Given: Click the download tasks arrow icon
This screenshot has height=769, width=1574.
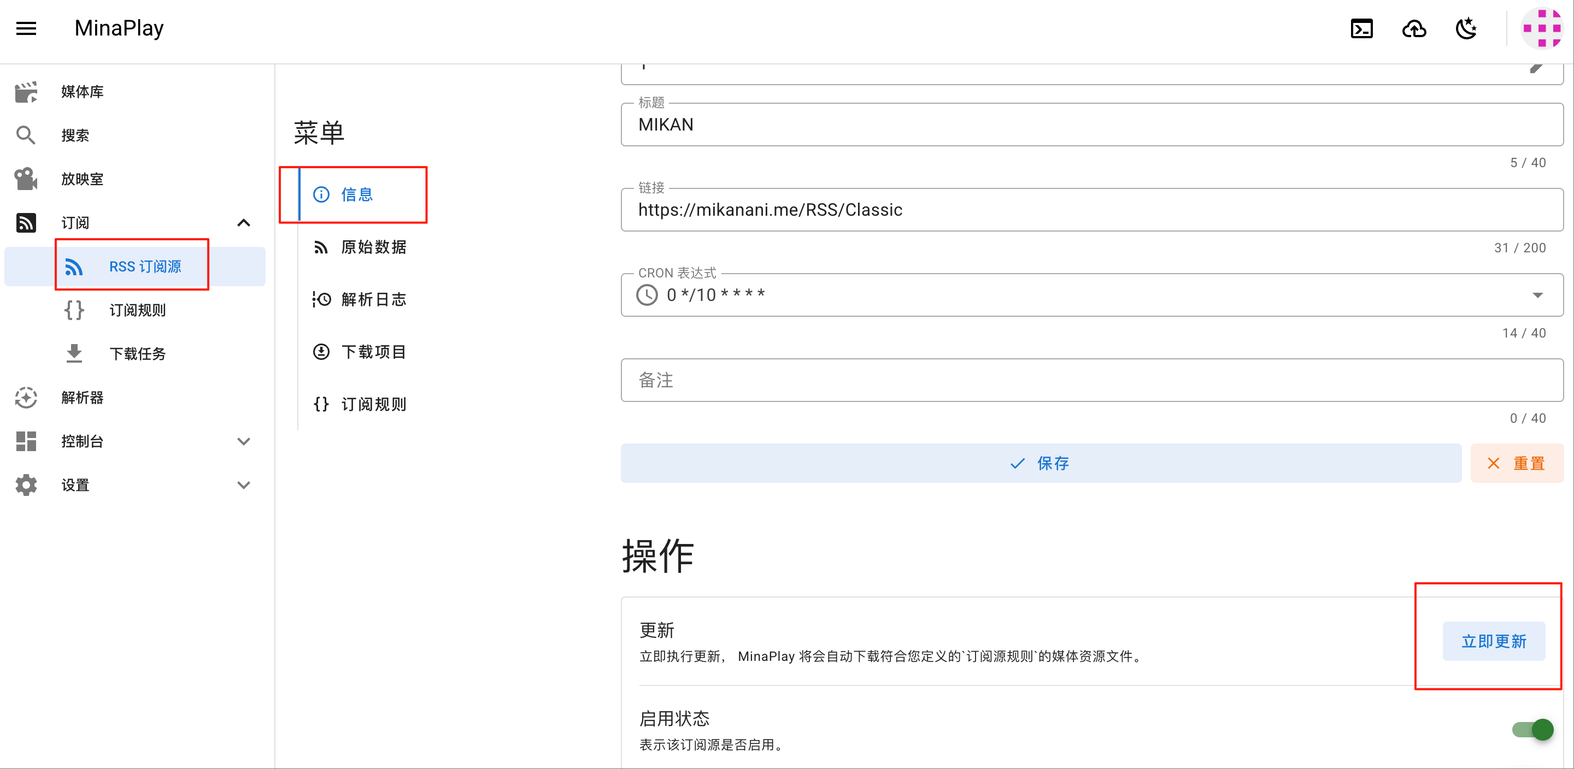Looking at the screenshot, I should click(74, 354).
